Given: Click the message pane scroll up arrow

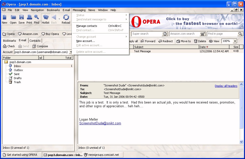Looking at the screenshot, I should pyautogui.click(x=241, y=84).
